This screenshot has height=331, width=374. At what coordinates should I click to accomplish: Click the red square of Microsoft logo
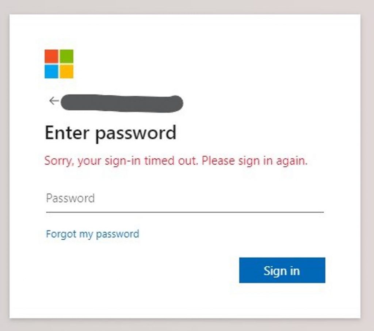[51, 56]
